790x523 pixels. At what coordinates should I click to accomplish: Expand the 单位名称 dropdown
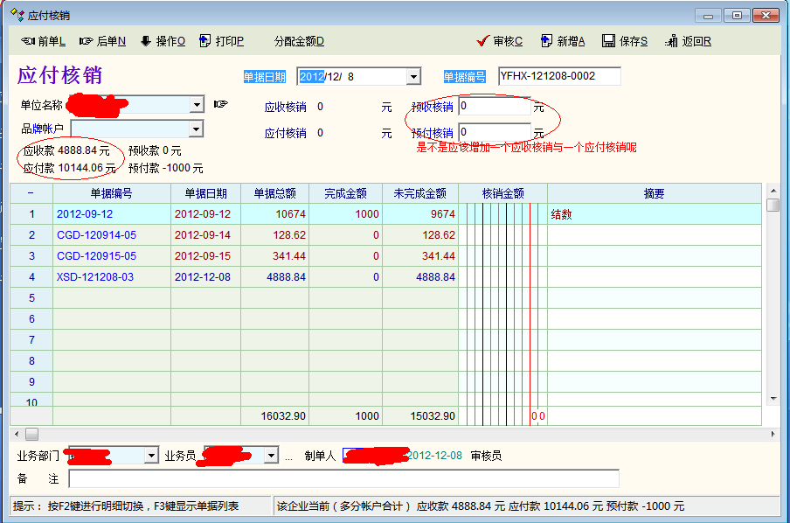pyautogui.click(x=197, y=105)
